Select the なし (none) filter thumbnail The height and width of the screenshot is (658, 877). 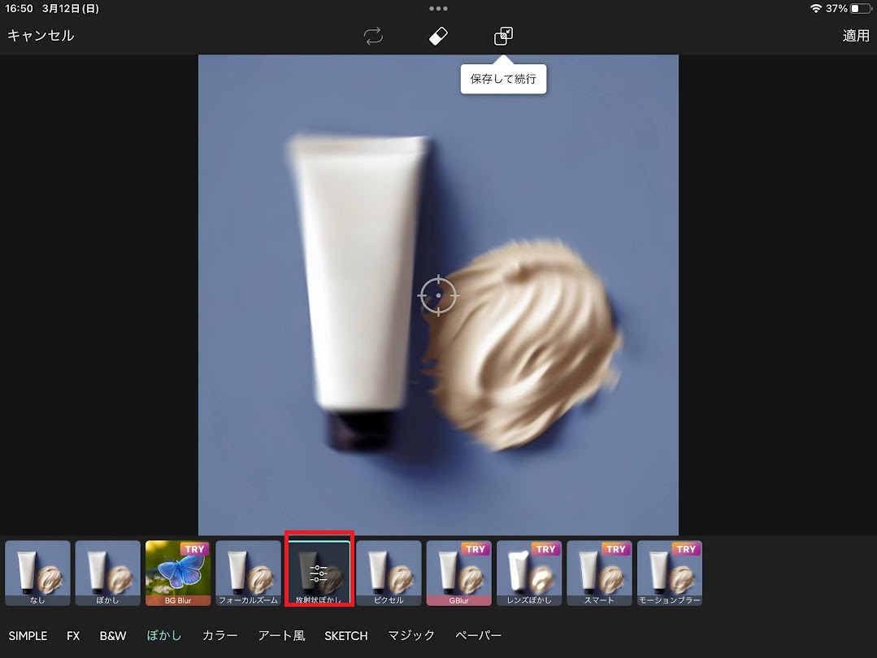[37, 573]
